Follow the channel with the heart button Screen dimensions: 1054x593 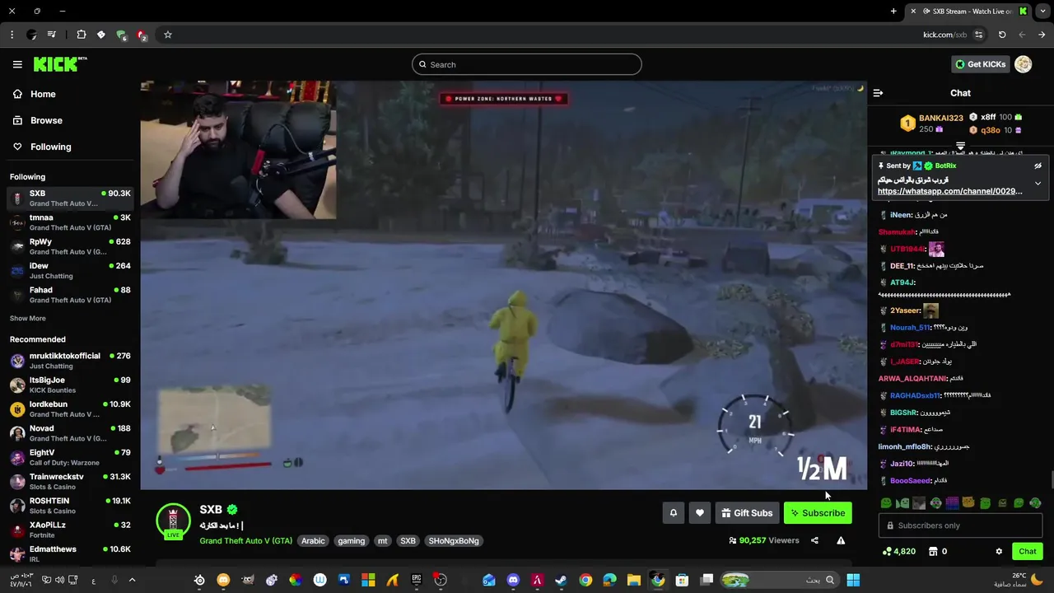click(x=700, y=513)
